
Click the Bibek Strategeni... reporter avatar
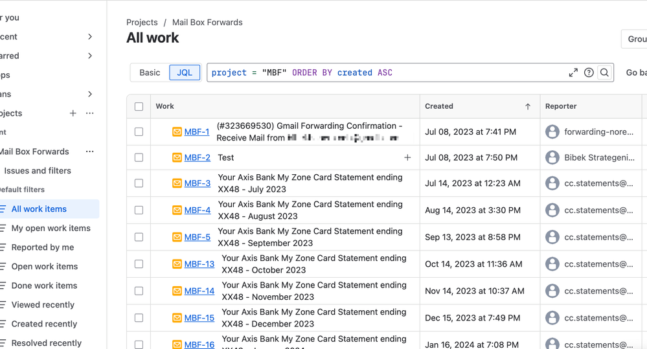[x=552, y=157]
